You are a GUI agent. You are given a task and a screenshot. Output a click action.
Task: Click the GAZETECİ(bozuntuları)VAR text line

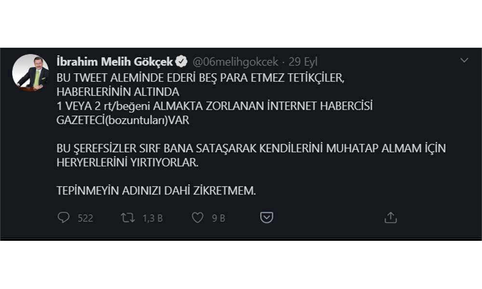[x=123, y=120]
